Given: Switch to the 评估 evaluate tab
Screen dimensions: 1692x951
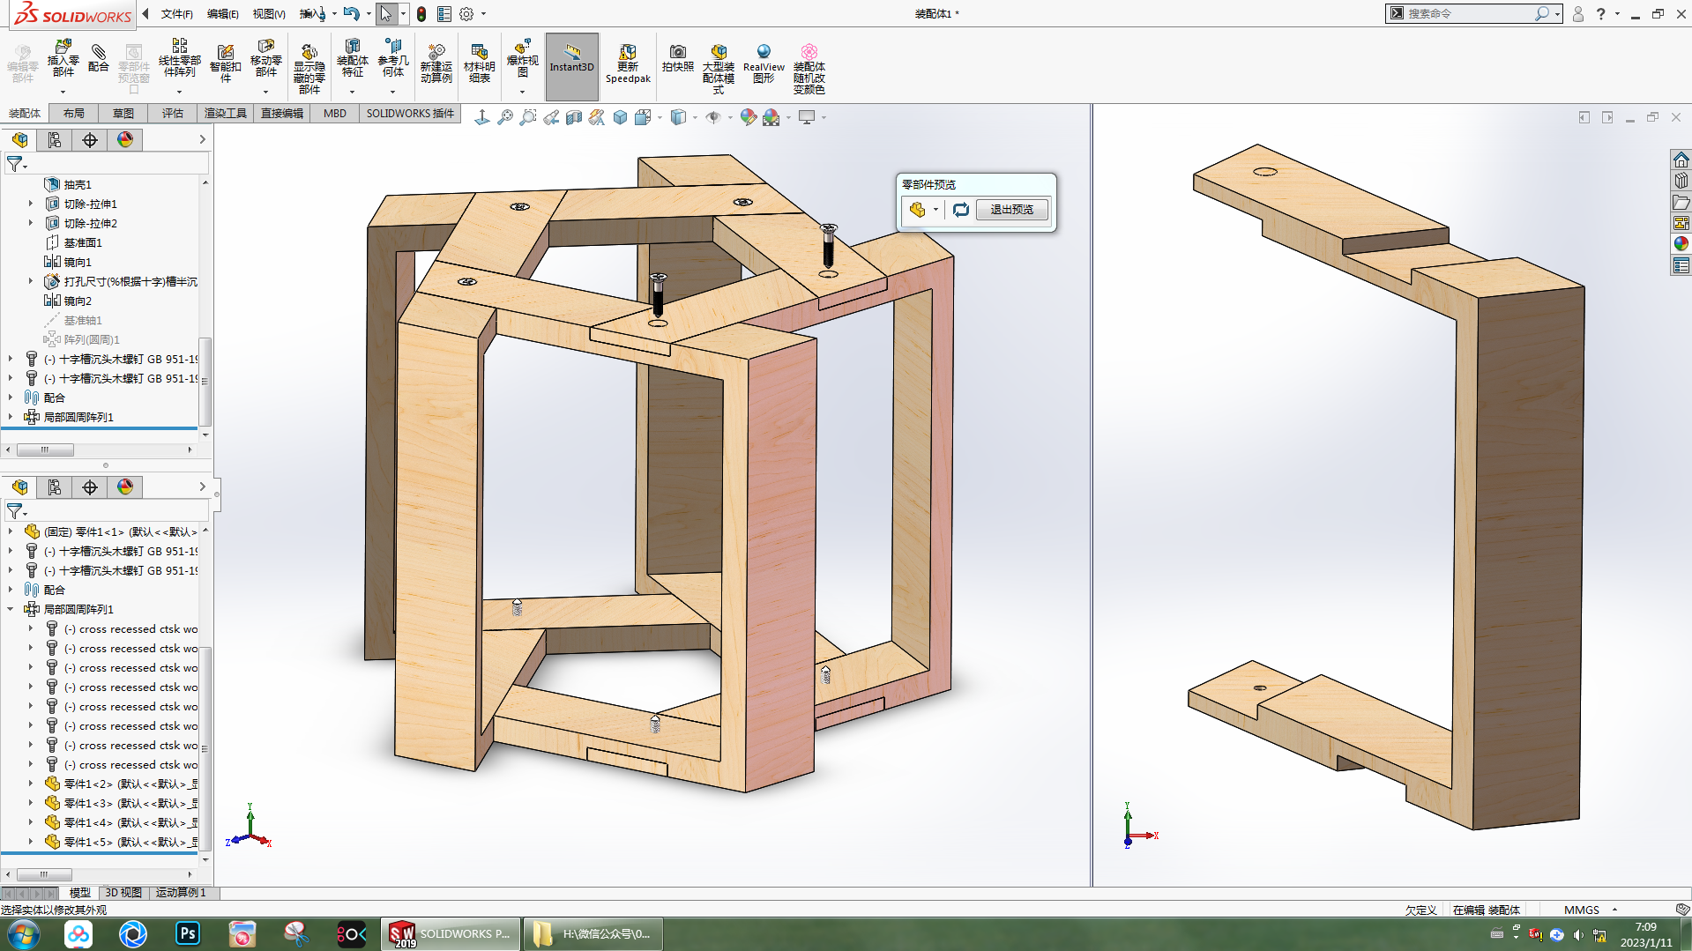Looking at the screenshot, I should (173, 114).
